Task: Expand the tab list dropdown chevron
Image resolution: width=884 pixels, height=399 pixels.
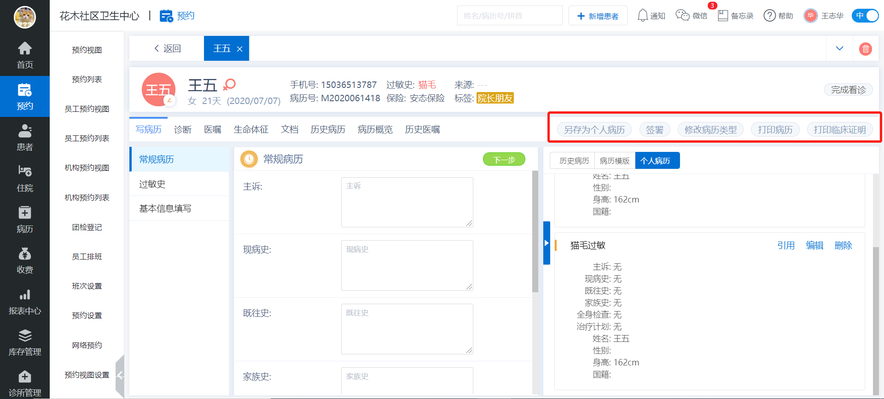Action: pos(839,48)
